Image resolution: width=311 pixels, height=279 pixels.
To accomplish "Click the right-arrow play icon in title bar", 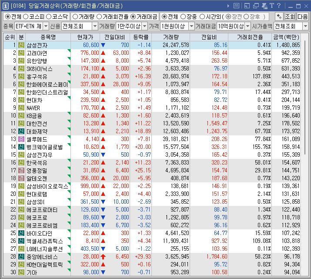I will [x=228, y=6].
